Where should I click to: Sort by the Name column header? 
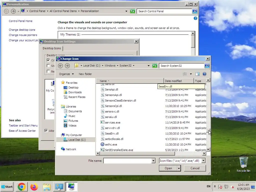click(130, 81)
